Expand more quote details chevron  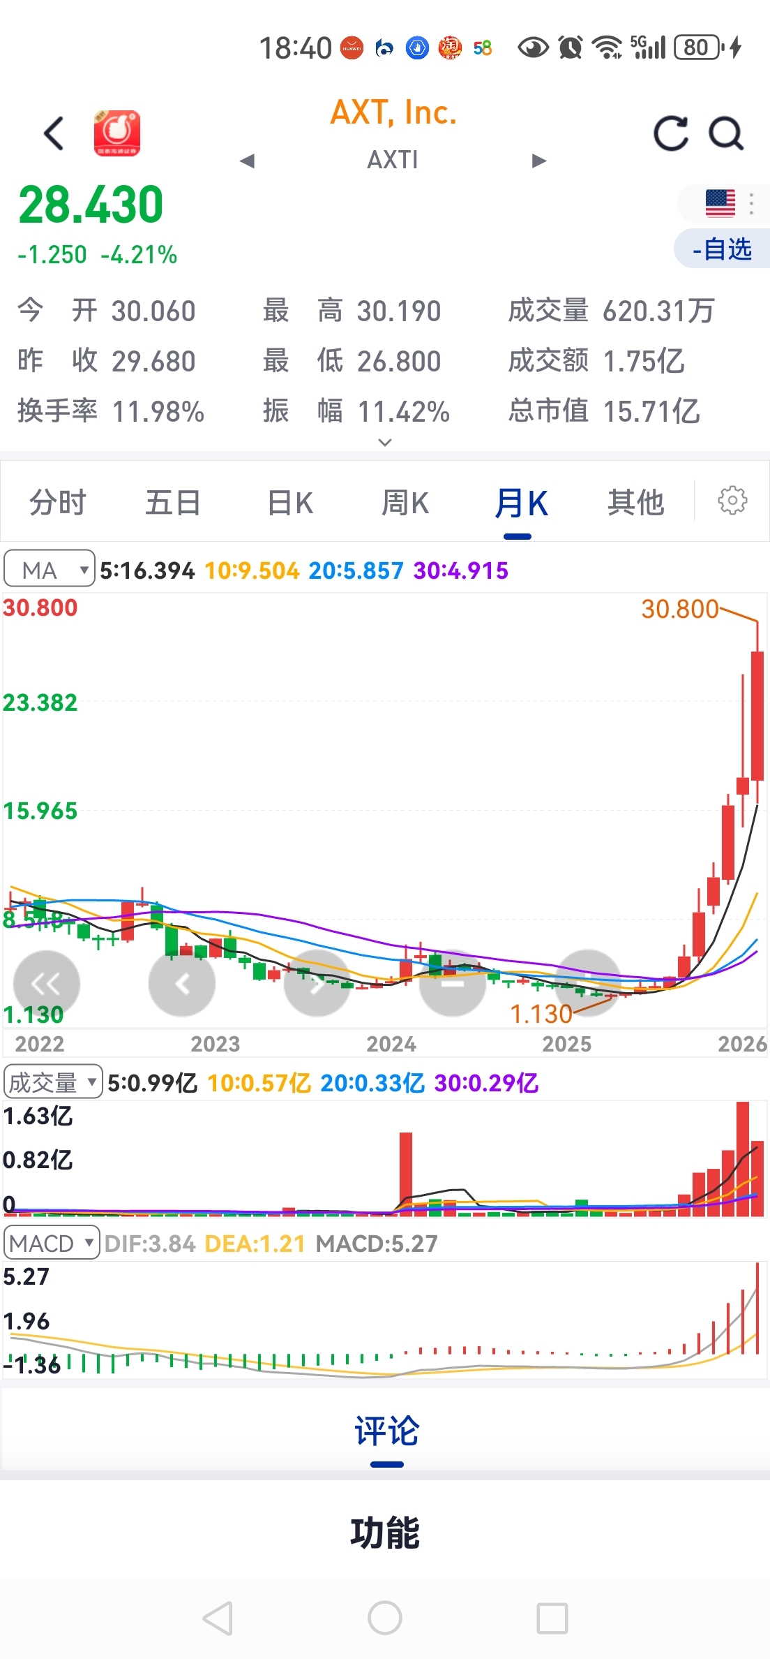click(385, 442)
